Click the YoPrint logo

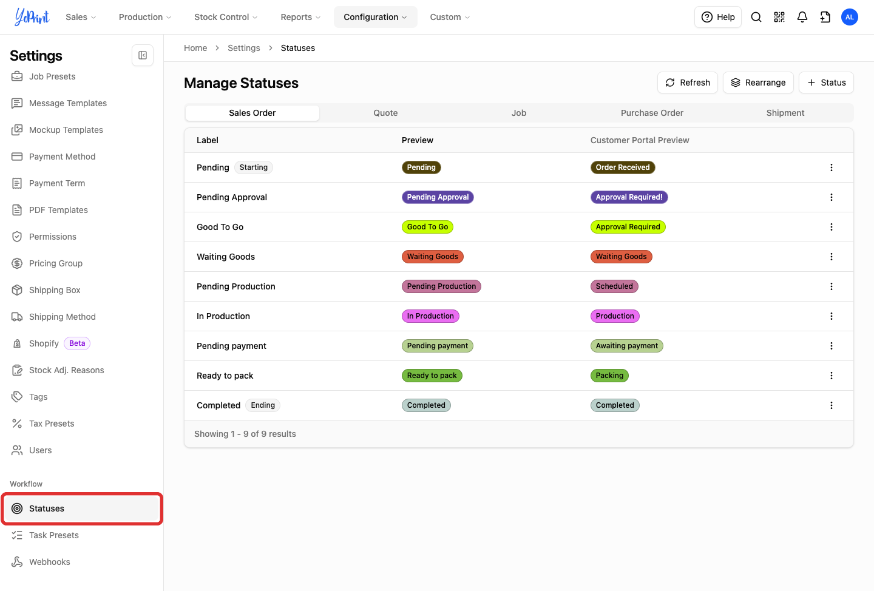click(32, 17)
